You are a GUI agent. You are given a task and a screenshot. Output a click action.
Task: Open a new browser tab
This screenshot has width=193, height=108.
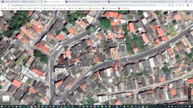[x=173, y=2]
